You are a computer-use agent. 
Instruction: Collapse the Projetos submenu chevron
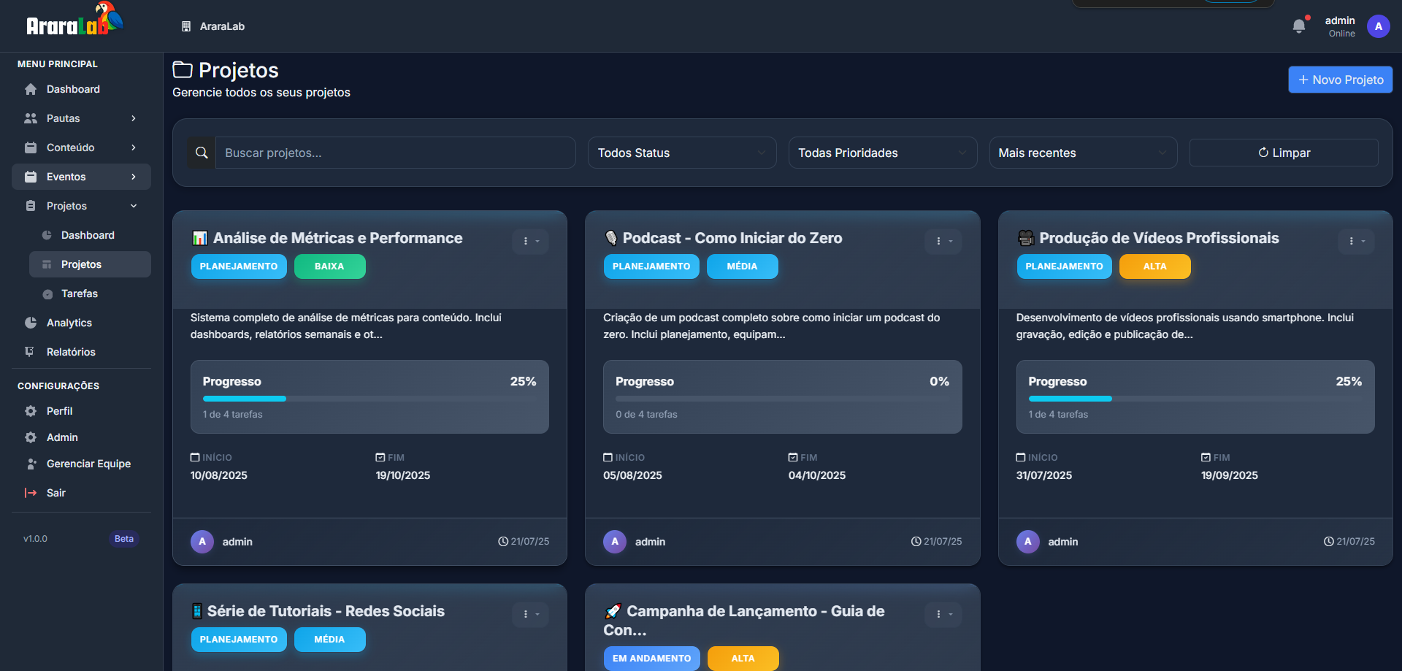pyautogui.click(x=134, y=206)
